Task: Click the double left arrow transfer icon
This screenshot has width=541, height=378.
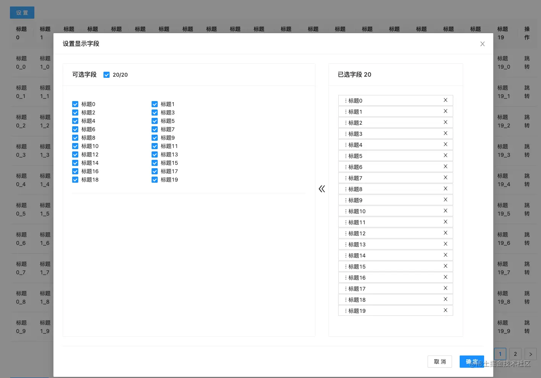Action: 322,189
